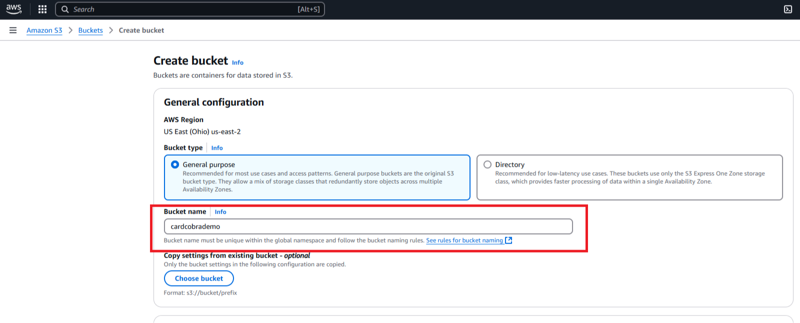Click the search magnifier icon
Screen dimensions: 800x323
(x=65, y=9)
